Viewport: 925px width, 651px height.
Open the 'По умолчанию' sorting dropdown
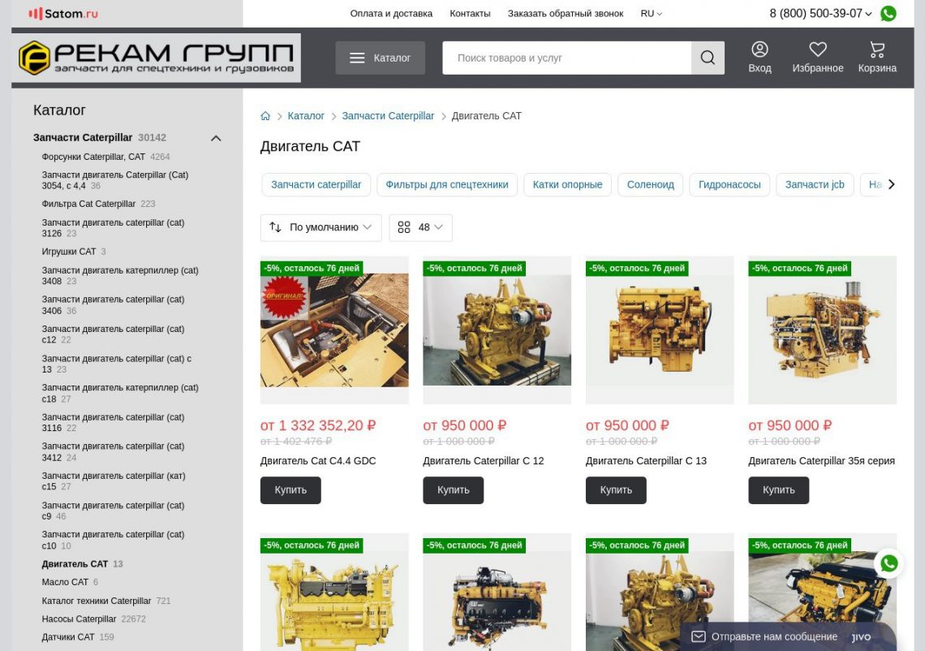click(x=321, y=227)
